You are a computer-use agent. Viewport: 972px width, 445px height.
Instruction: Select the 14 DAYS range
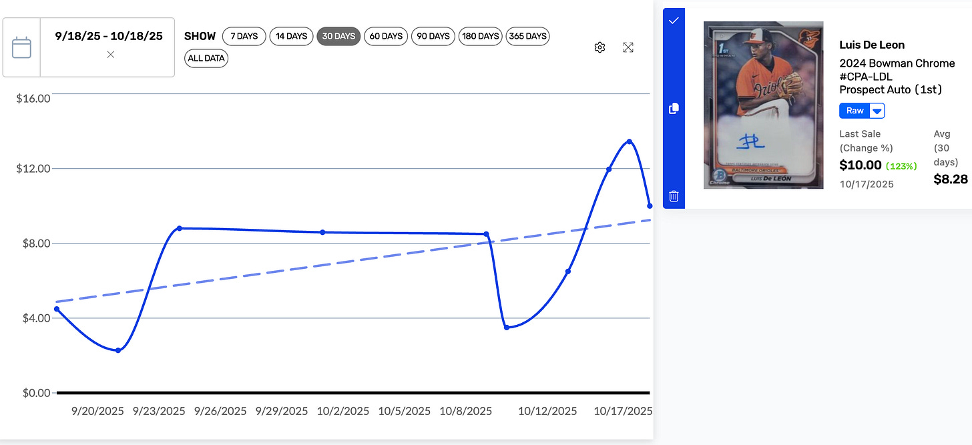(292, 36)
